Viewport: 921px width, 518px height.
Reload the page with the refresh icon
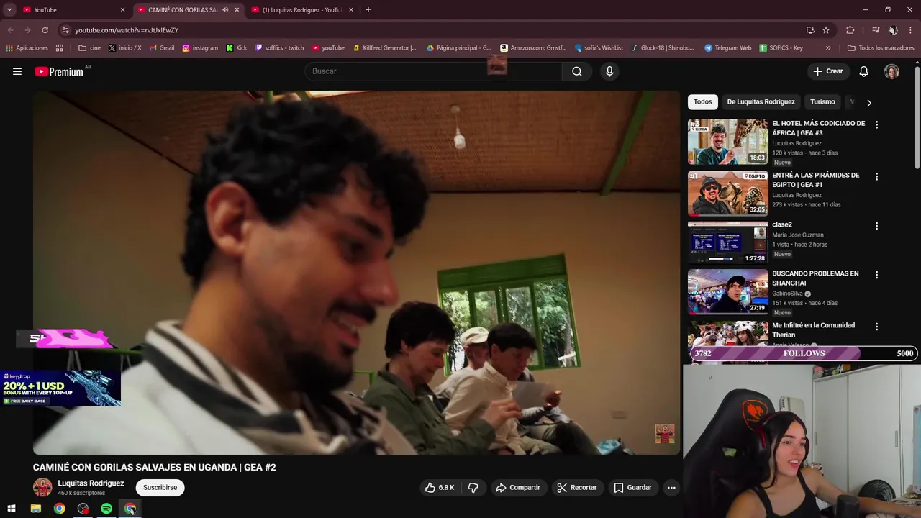tap(45, 30)
